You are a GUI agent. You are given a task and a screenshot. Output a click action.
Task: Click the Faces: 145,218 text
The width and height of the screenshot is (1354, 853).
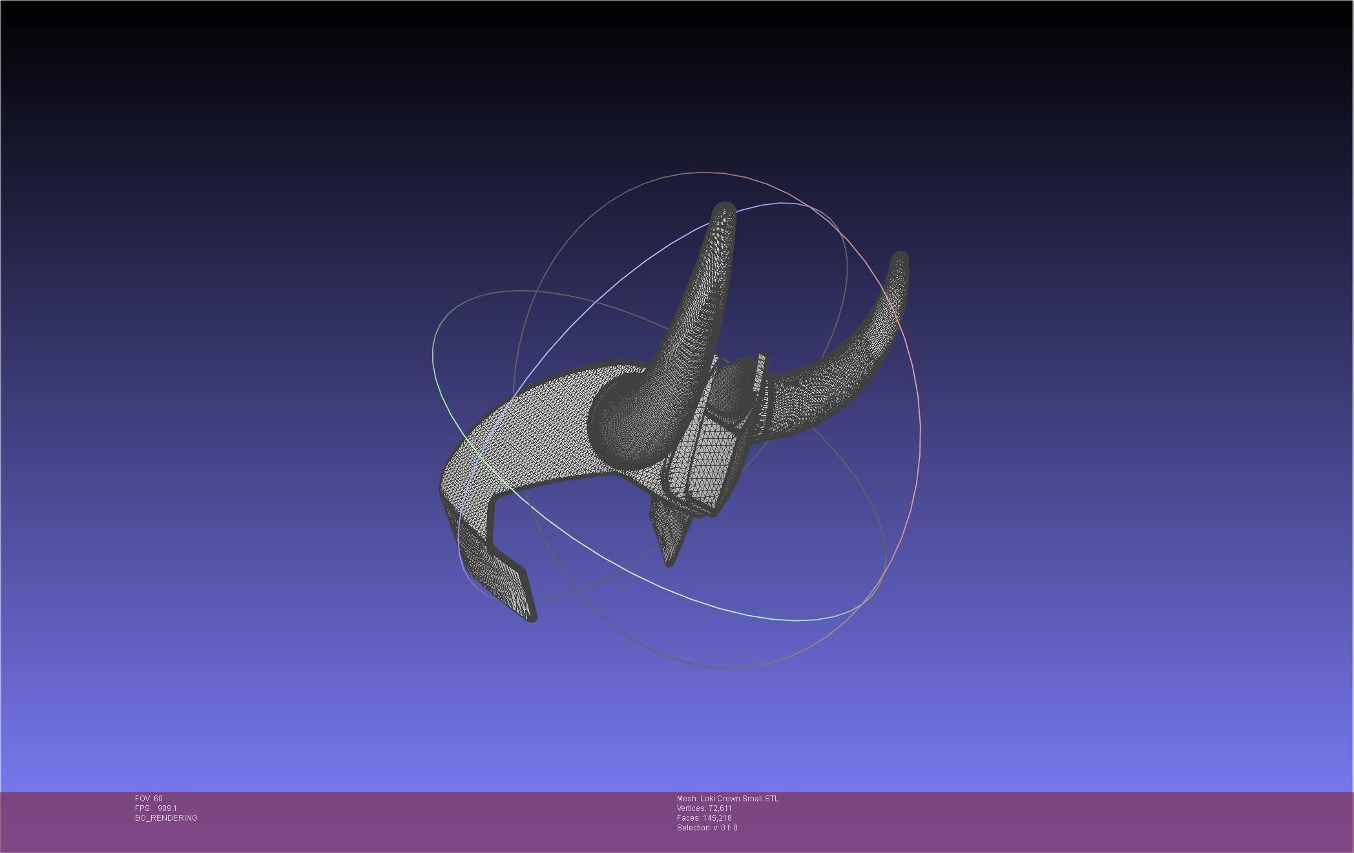[x=704, y=818]
